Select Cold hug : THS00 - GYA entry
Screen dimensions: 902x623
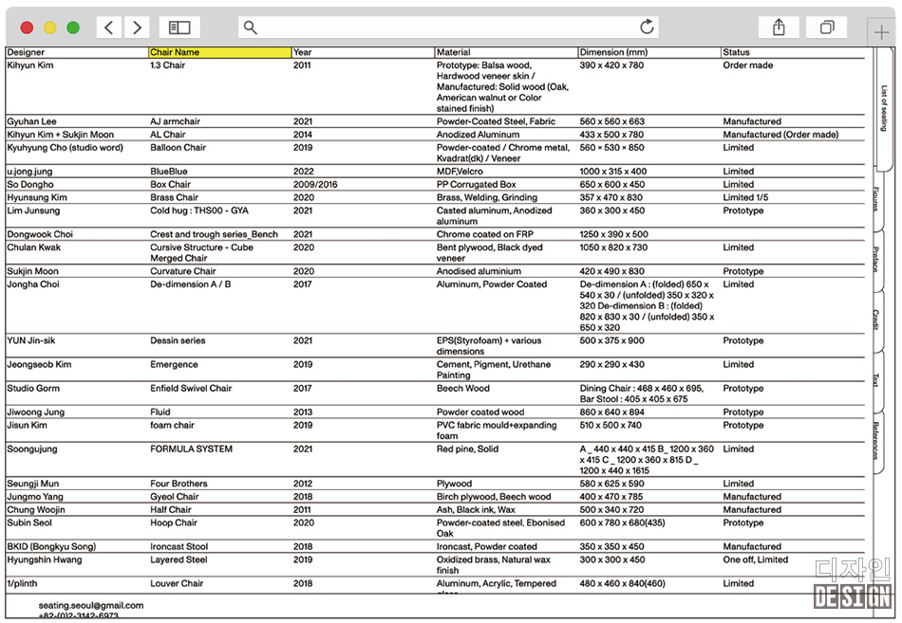tap(199, 211)
